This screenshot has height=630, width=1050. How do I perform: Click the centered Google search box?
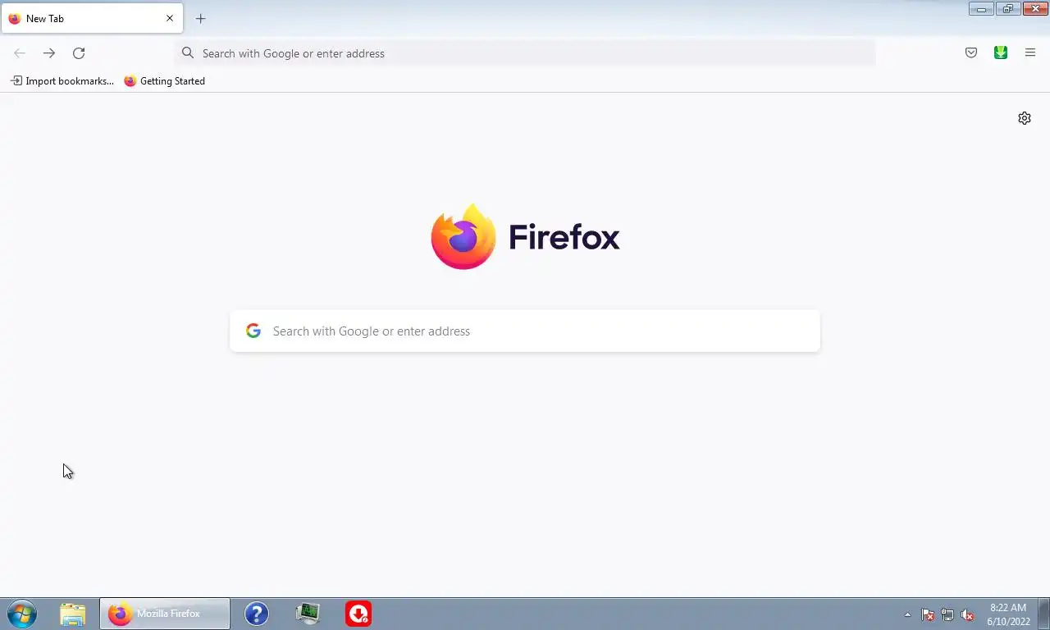525,331
